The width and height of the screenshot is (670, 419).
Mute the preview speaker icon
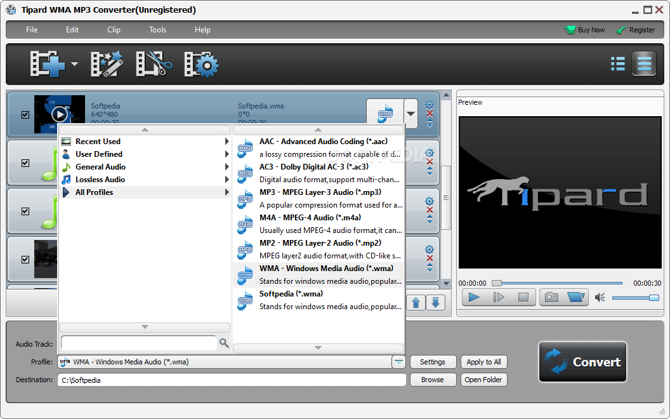[x=600, y=297]
